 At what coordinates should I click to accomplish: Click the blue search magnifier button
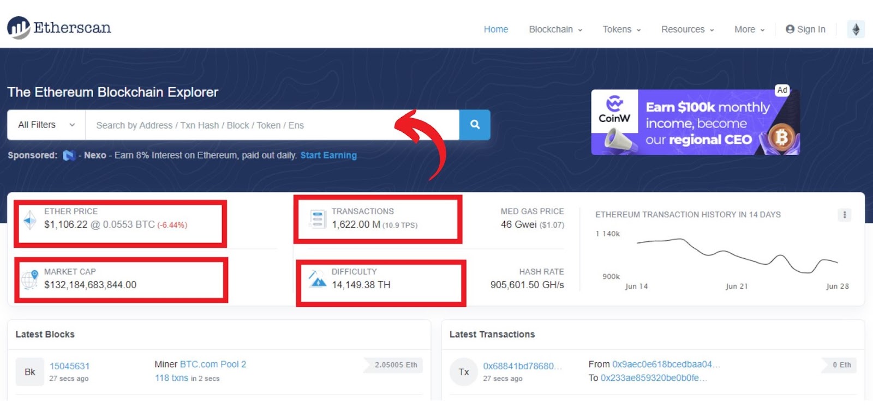point(475,125)
